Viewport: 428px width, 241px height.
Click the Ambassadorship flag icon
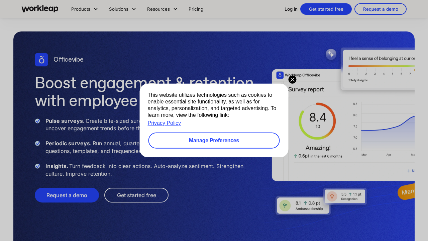(285, 205)
